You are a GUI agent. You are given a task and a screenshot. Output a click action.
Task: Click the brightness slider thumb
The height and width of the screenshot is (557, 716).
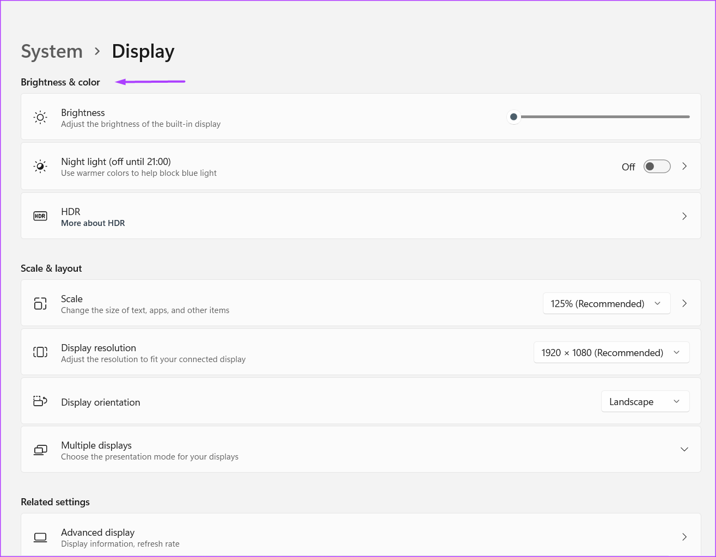[513, 117]
